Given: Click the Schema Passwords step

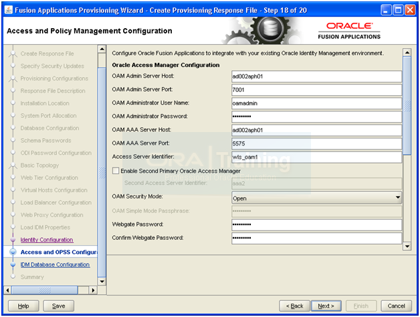Looking at the screenshot, I should 45,140.
